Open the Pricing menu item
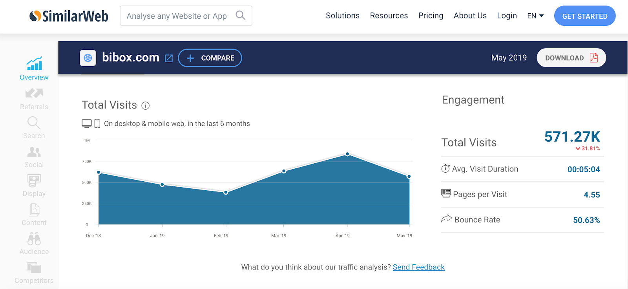Viewport: 628px width, 289px height. point(431,16)
